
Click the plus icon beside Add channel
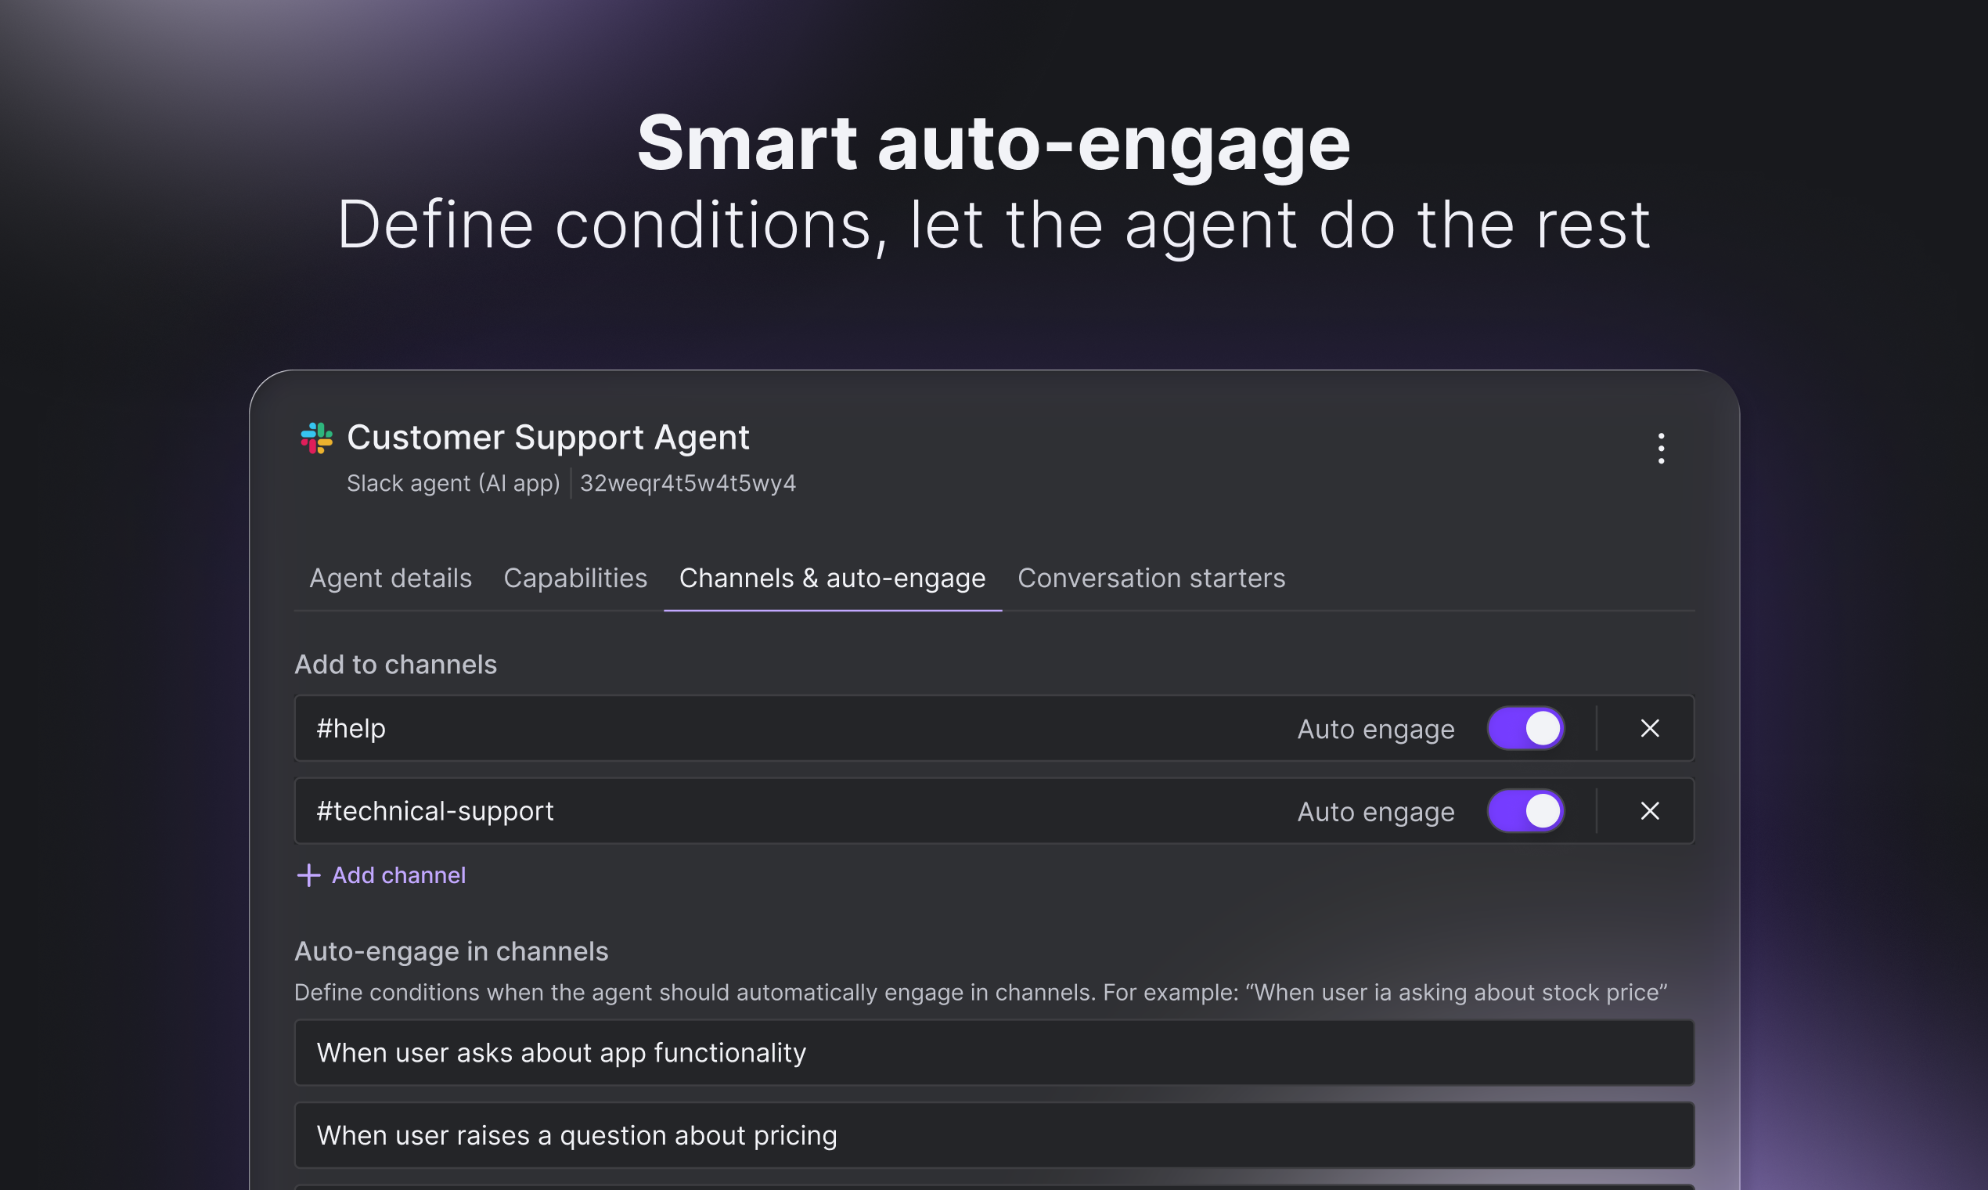click(x=308, y=874)
